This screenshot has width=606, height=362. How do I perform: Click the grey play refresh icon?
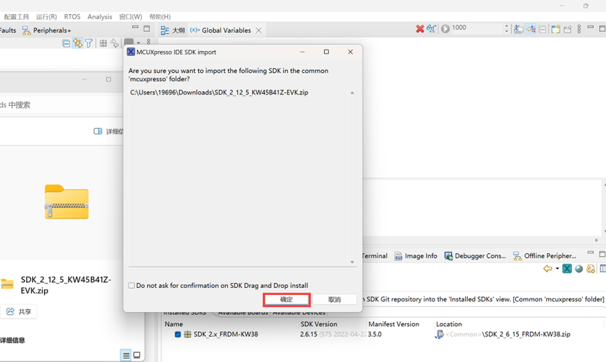pyautogui.click(x=445, y=29)
